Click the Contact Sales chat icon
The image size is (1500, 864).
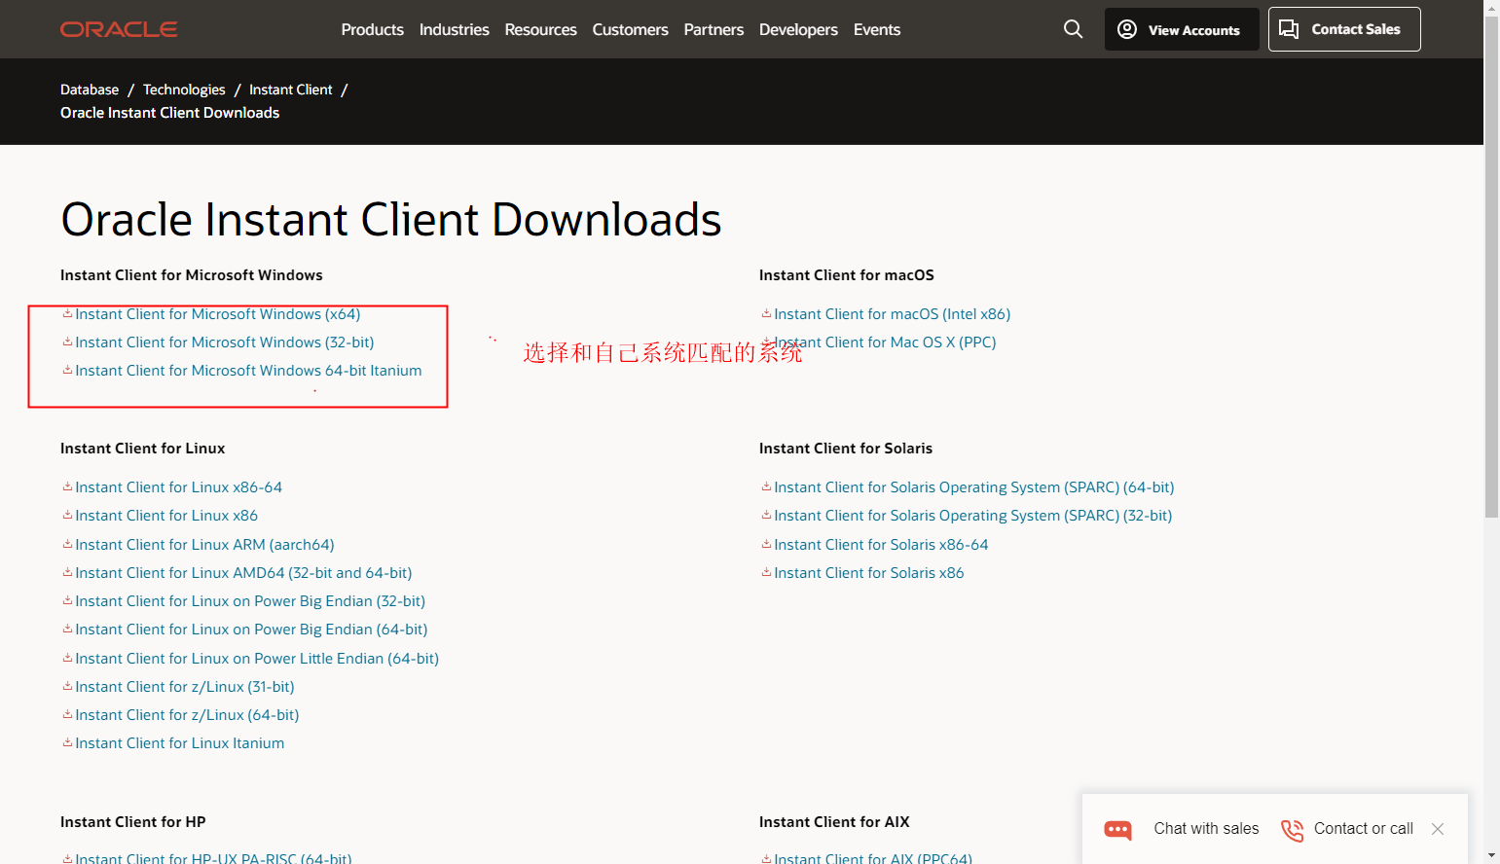[1289, 29]
